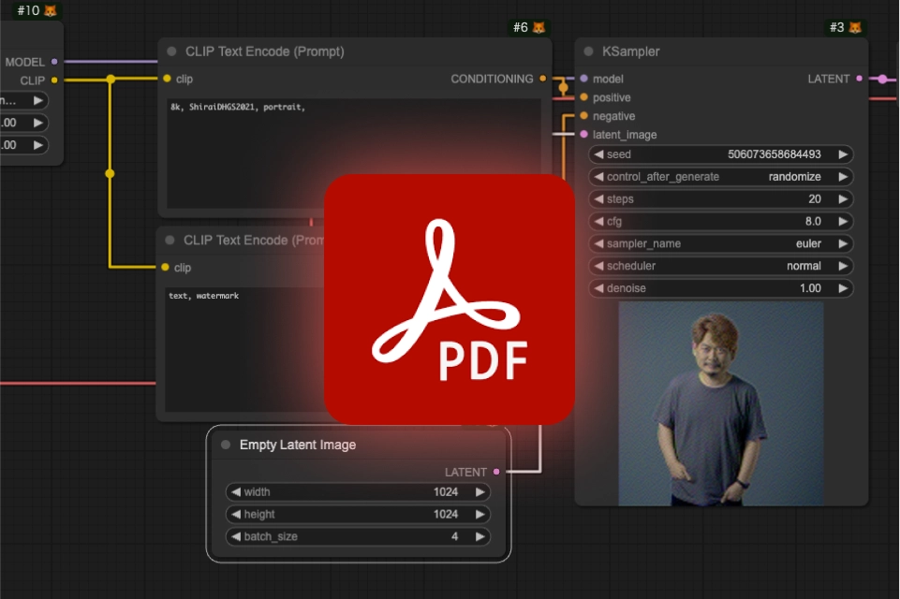The image size is (900, 599).
Task: Click the KSampler node collapse dot
Action: coord(588,51)
